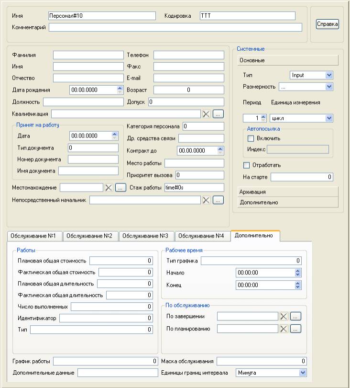Screen dimensions: 350x388
Task: Focus the Число выполненных field
Action: coord(112,307)
